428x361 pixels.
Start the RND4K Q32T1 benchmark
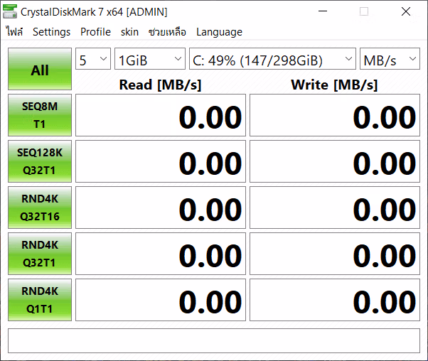(40, 254)
